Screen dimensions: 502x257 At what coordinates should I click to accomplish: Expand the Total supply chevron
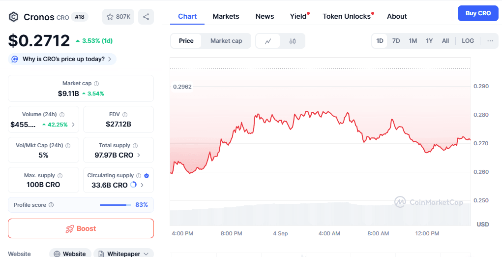click(x=139, y=155)
